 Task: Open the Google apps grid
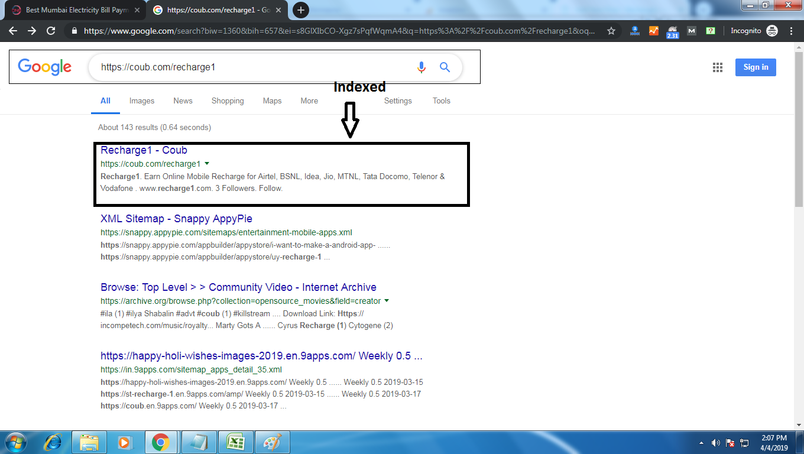(x=718, y=67)
